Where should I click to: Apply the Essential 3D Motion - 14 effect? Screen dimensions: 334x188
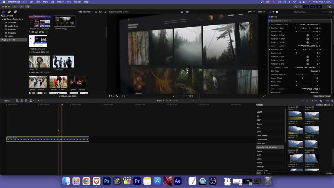point(312,130)
